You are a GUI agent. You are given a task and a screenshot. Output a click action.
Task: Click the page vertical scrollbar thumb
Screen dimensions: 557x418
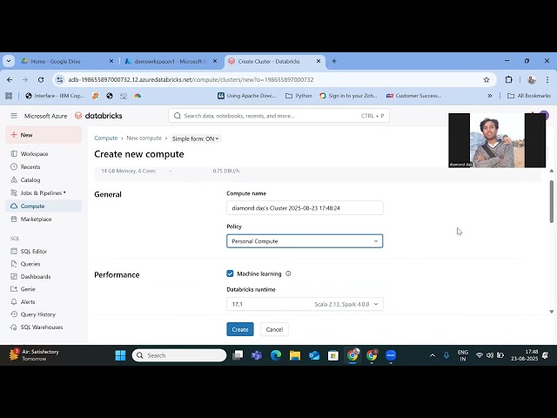pos(551,201)
